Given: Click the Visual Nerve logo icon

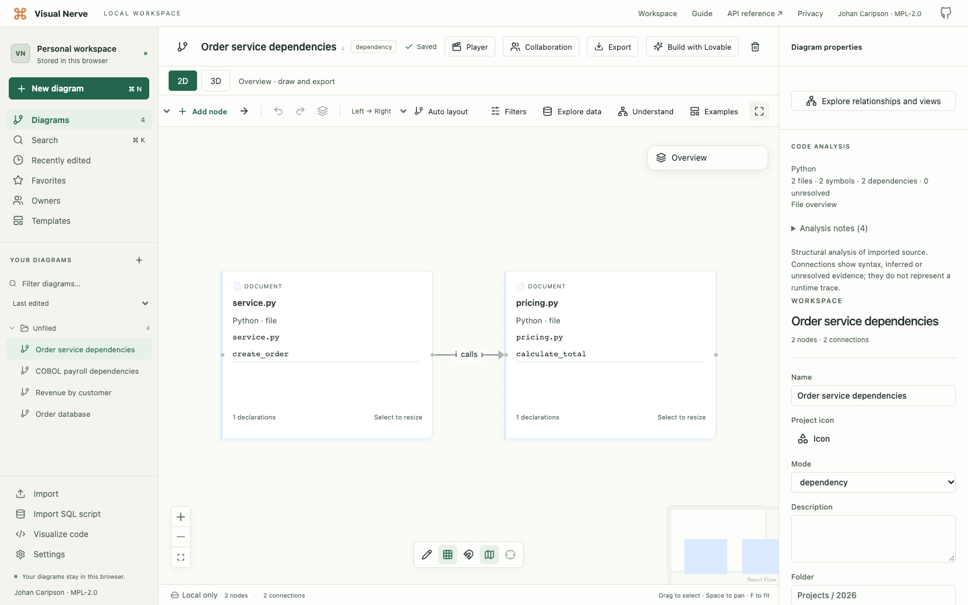Looking at the screenshot, I should (x=20, y=13).
